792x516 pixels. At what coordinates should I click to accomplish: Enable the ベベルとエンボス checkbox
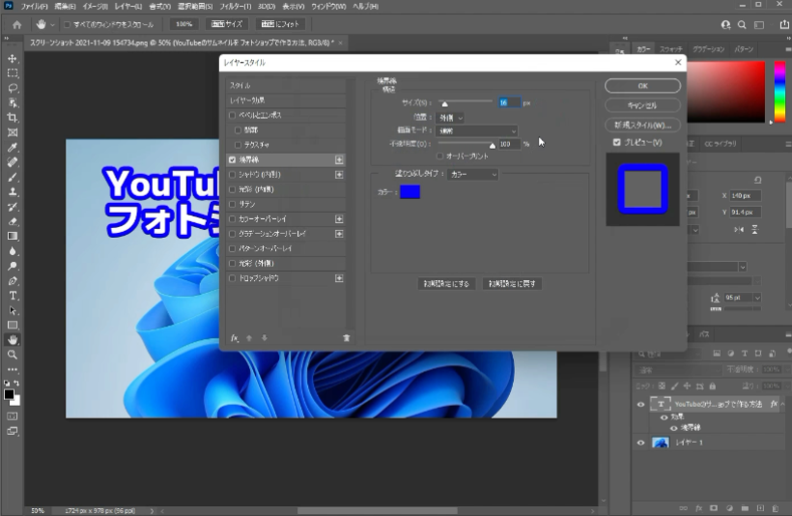(x=233, y=115)
